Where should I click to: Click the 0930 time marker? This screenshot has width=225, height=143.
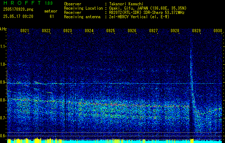[x=218, y=31]
